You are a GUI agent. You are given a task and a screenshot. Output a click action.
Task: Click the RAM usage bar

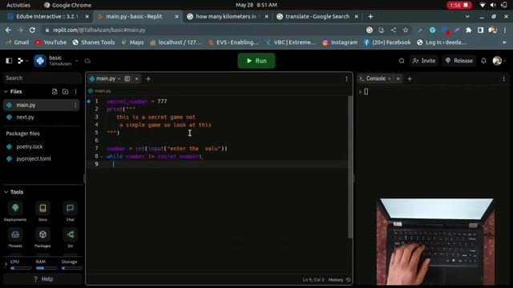(x=46, y=268)
